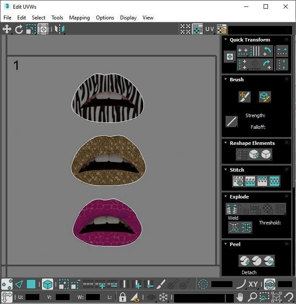Screen dimensions: 296x304
Task: Open the Options menu
Action: coord(105,18)
